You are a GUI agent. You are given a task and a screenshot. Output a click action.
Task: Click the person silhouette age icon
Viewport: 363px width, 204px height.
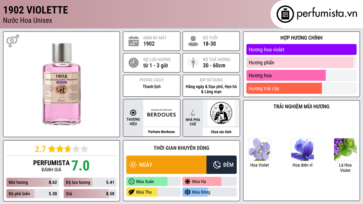(x=193, y=41)
